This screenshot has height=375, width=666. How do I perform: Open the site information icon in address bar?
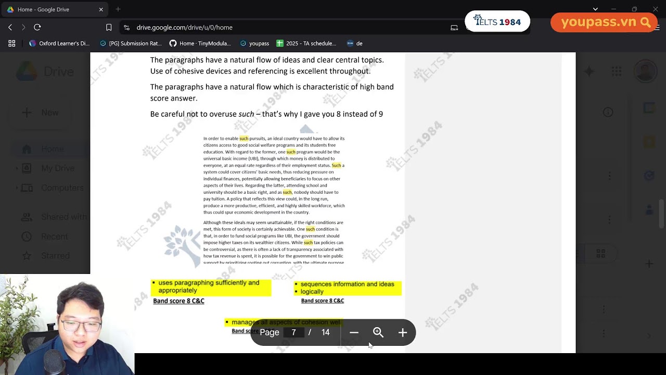click(x=126, y=28)
